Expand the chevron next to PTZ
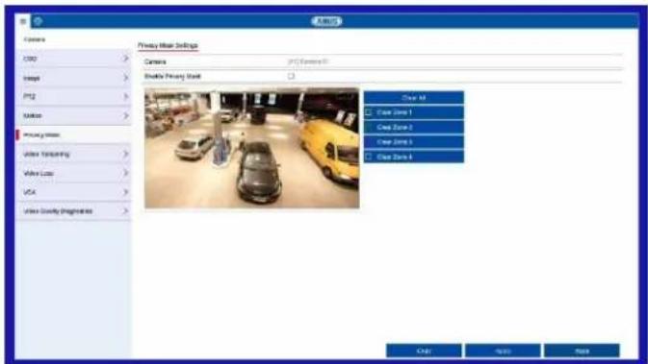Image resolution: width=648 pixels, height=364 pixels. tap(125, 96)
